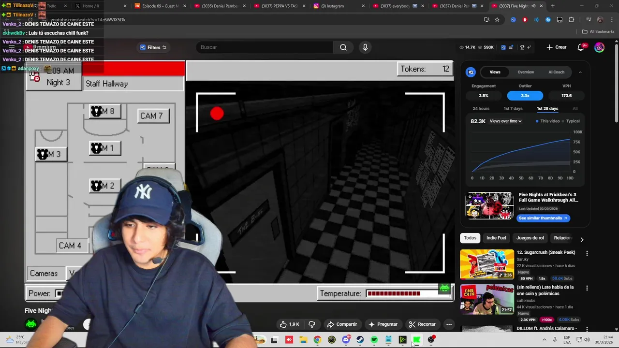Open Chrome media controls icon

click(x=589, y=20)
